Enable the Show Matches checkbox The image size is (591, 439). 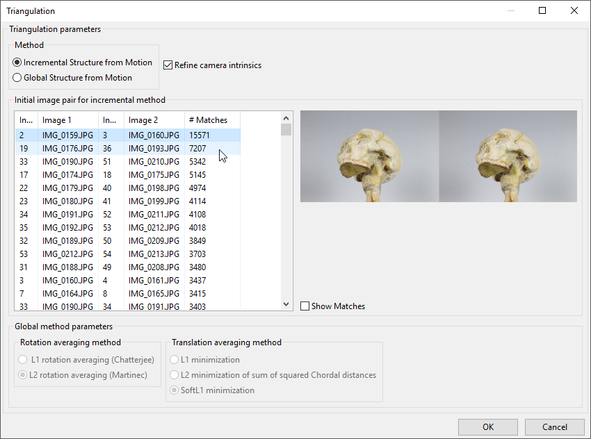tap(305, 306)
